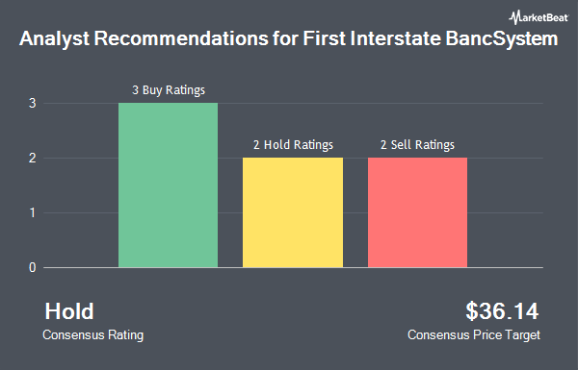Click the chart baseline at zero

(293, 268)
